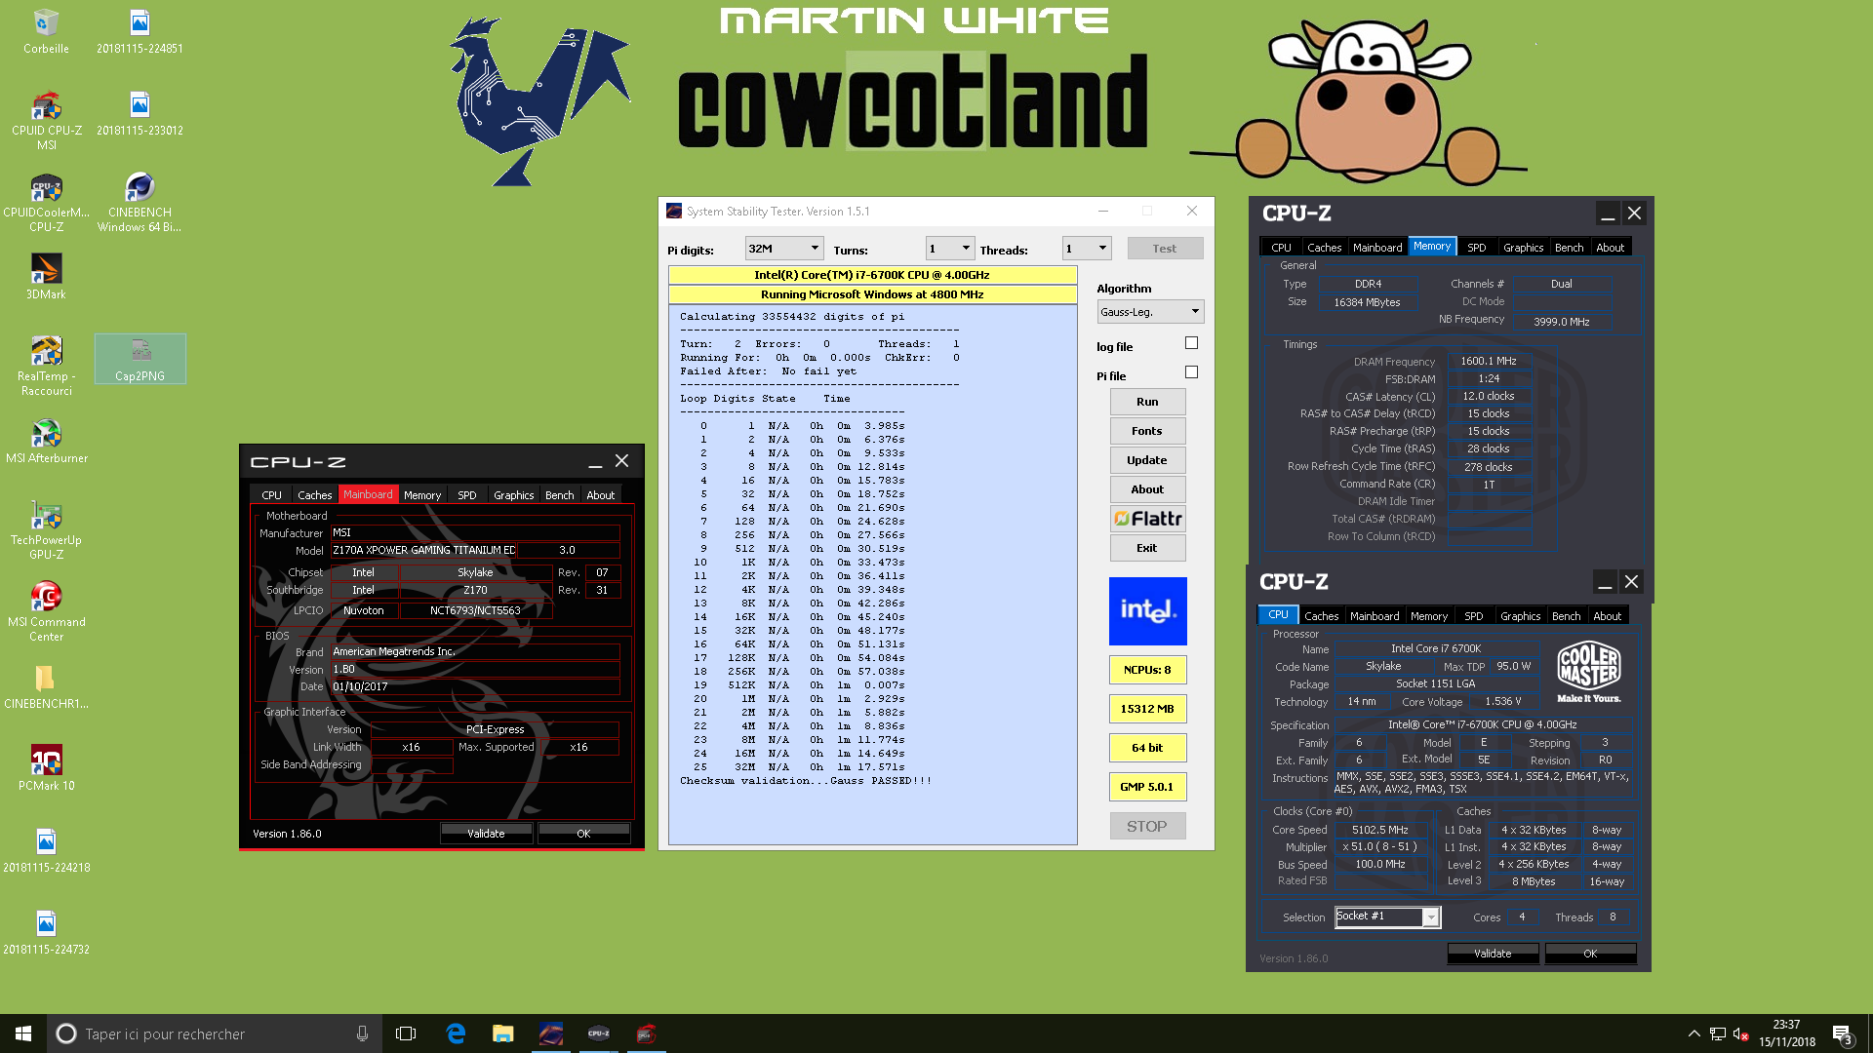Viewport: 1873px width, 1053px height.
Task: Launch CINEBENCH Windows 64 Bit shortcut
Action: coord(139,203)
